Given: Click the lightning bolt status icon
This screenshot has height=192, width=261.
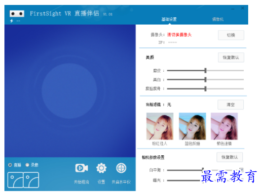Looking at the screenshot, I should (x=12, y=21).
